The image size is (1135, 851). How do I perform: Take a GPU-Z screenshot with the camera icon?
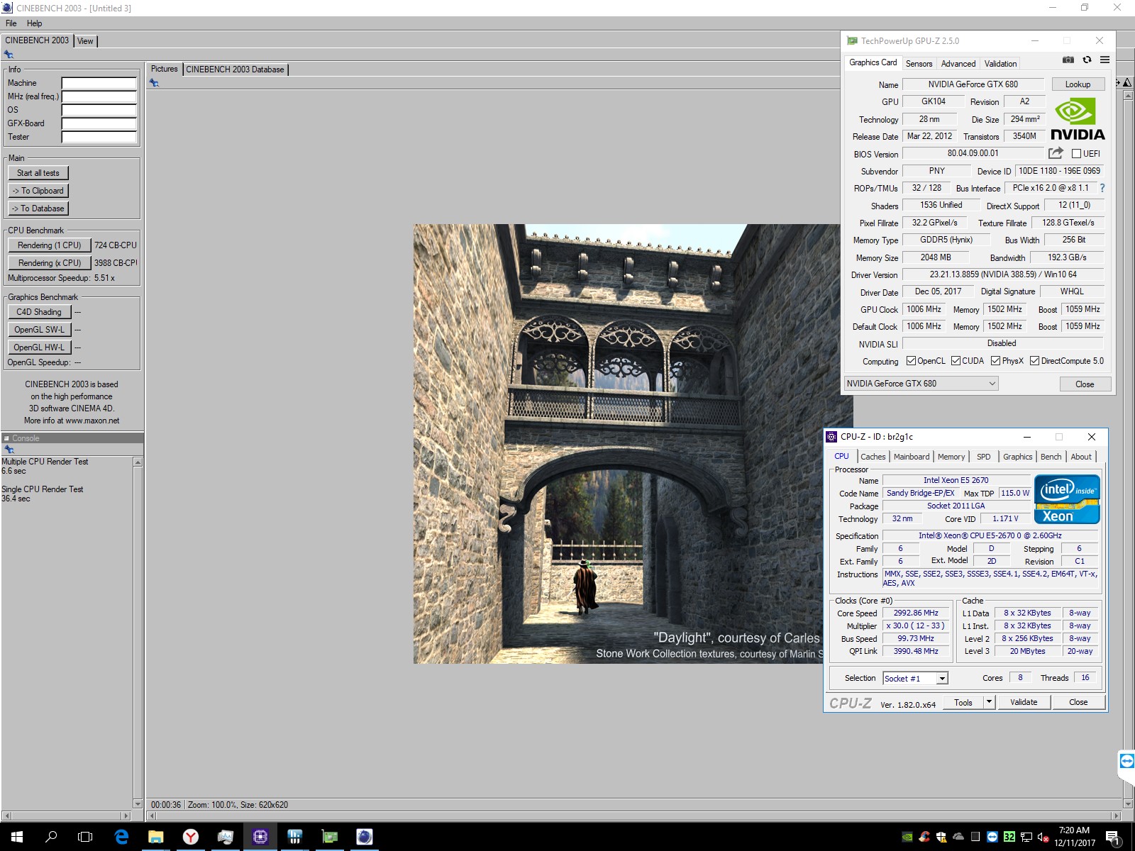(1068, 60)
